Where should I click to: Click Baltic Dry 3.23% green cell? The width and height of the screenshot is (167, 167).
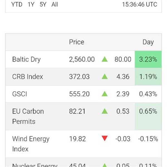click(x=148, y=59)
